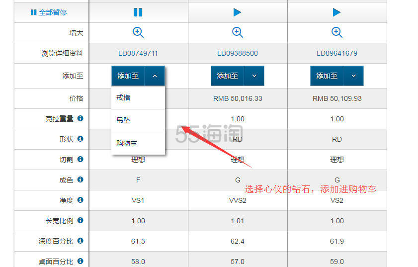The image size is (418, 267).
Task: View details for LD09641679
Action: [x=337, y=53]
